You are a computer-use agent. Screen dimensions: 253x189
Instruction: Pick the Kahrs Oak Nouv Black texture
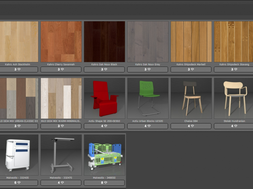click(104, 42)
